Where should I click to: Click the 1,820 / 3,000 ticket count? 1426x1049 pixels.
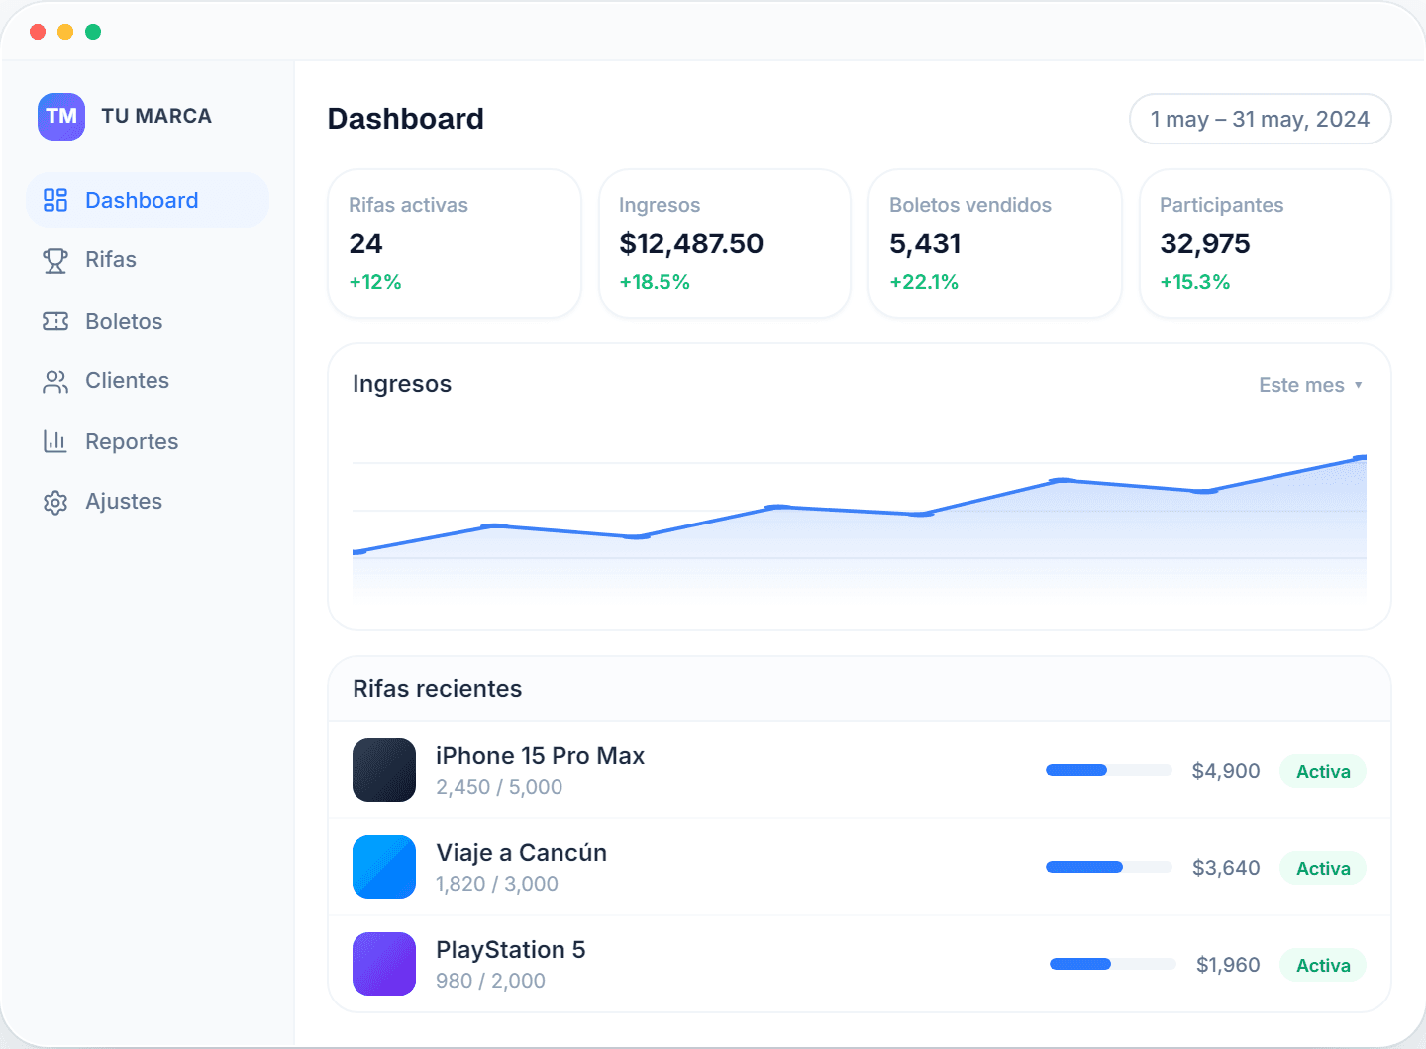pyautogui.click(x=497, y=884)
